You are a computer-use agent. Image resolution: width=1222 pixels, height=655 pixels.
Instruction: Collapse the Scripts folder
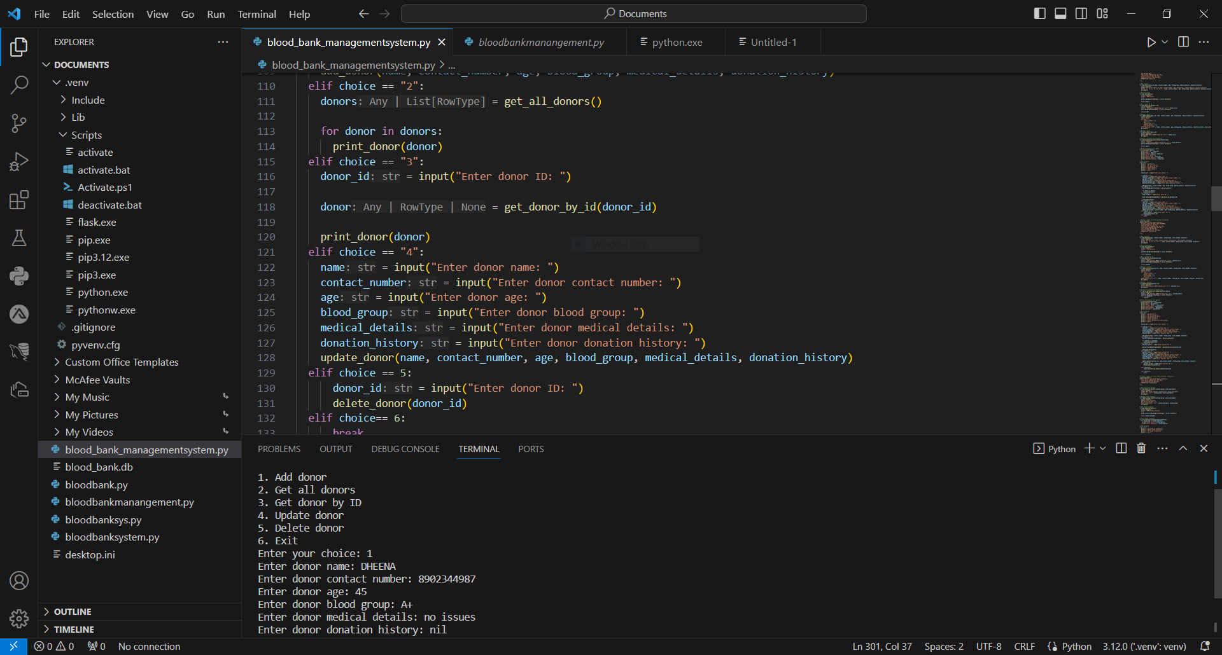point(87,135)
